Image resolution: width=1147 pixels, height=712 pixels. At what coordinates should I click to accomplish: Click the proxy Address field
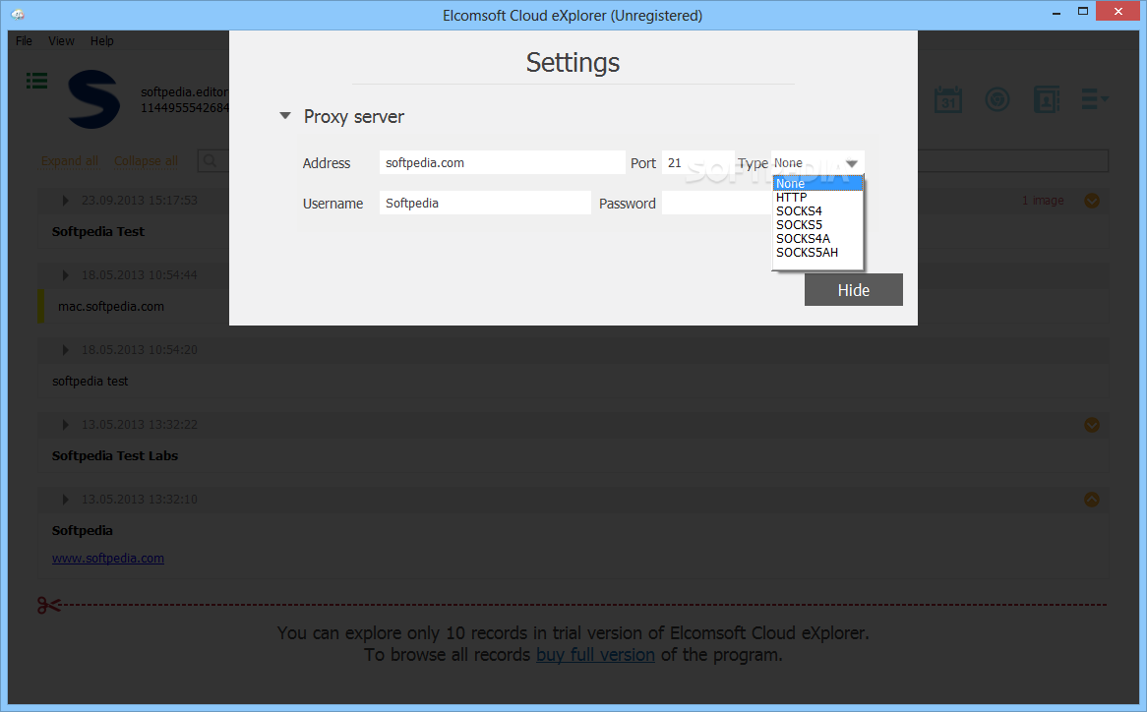coord(502,163)
